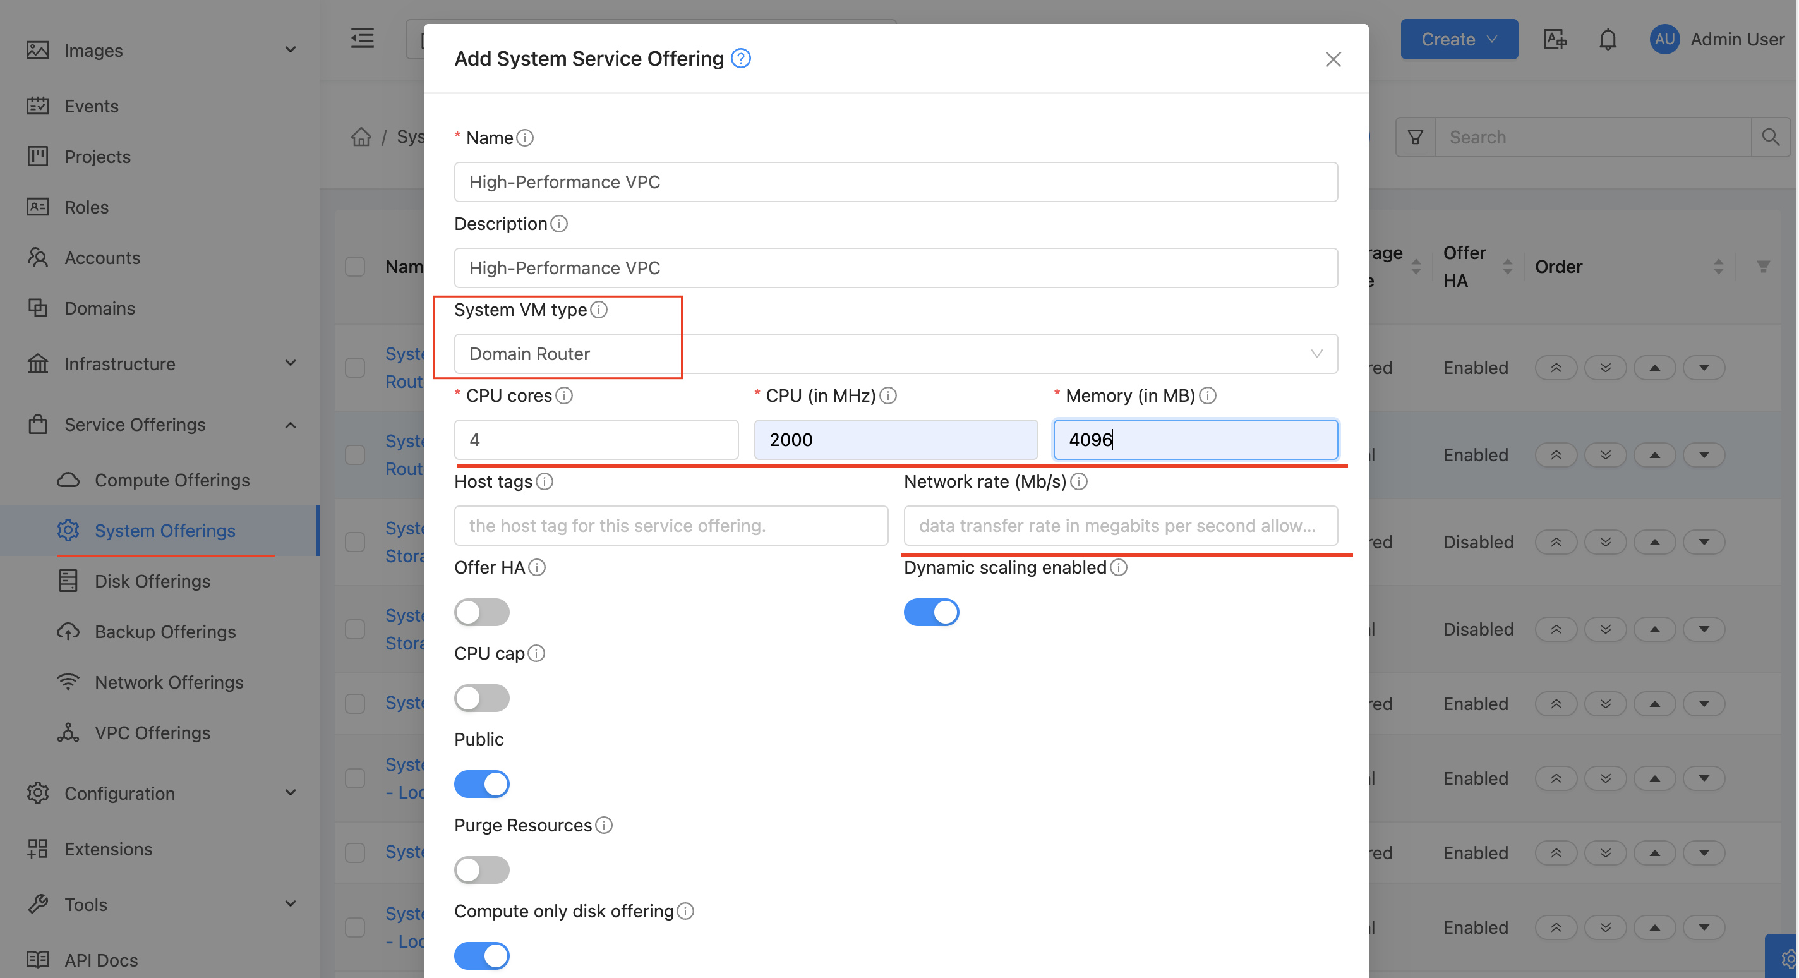
Task: Click the Dynamic scaling enabled info icon
Action: coord(1118,567)
